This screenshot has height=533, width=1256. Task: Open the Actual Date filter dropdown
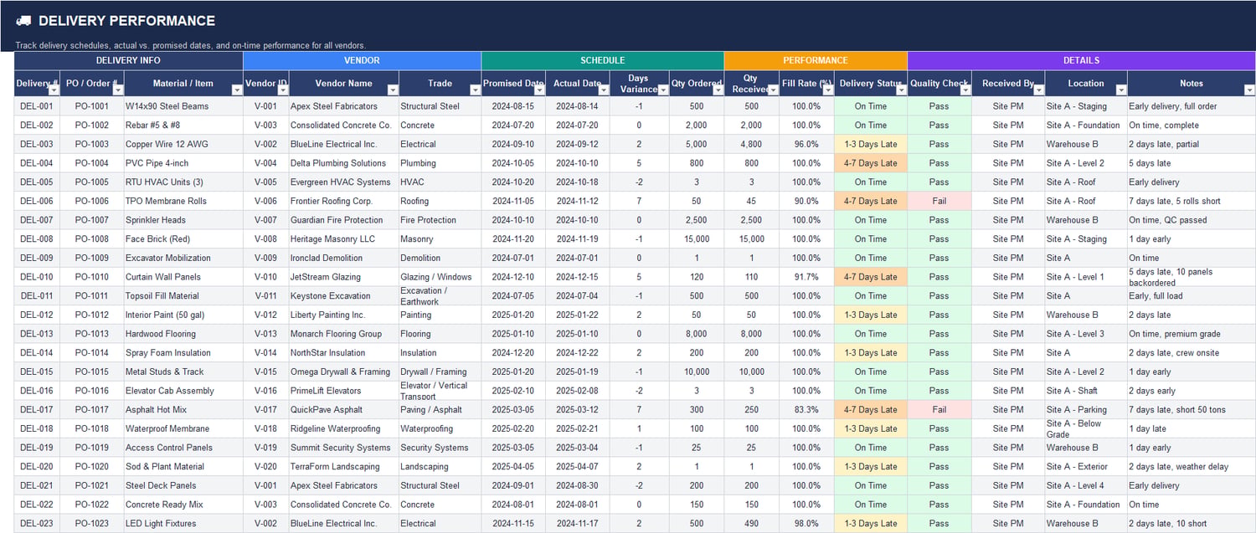coord(603,90)
